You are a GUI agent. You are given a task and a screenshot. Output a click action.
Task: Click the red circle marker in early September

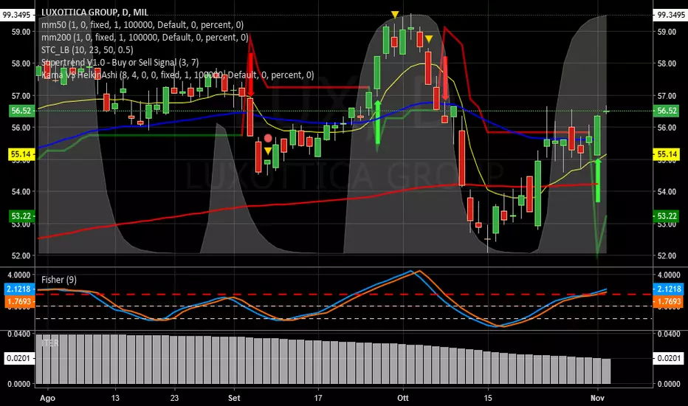pos(268,139)
